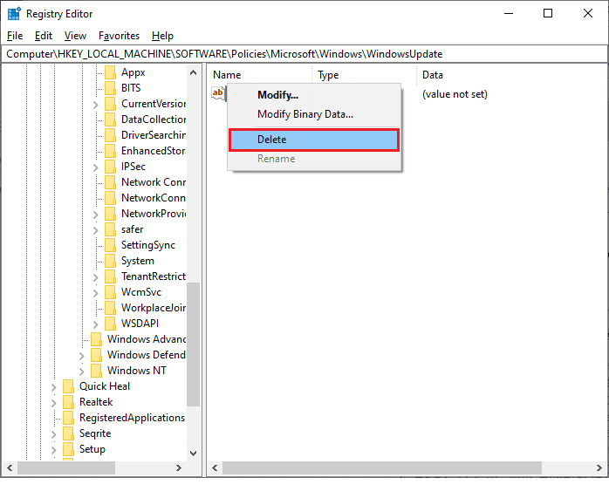The width and height of the screenshot is (609, 498).
Task: Click the tree pane scroll up arrow
Action: pyautogui.click(x=193, y=72)
